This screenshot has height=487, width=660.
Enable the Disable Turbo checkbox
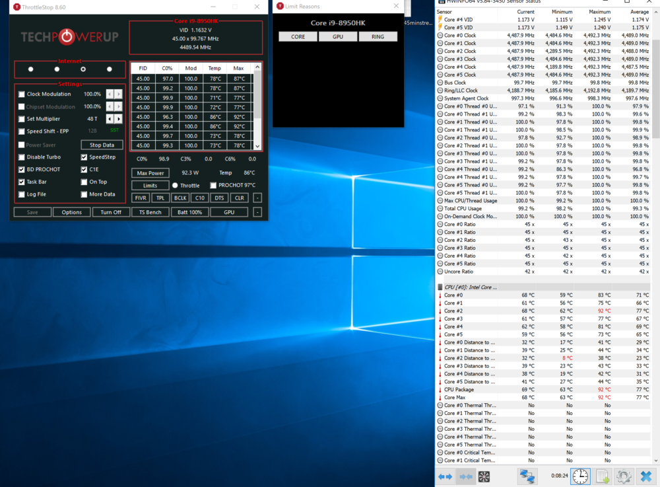(22, 157)
